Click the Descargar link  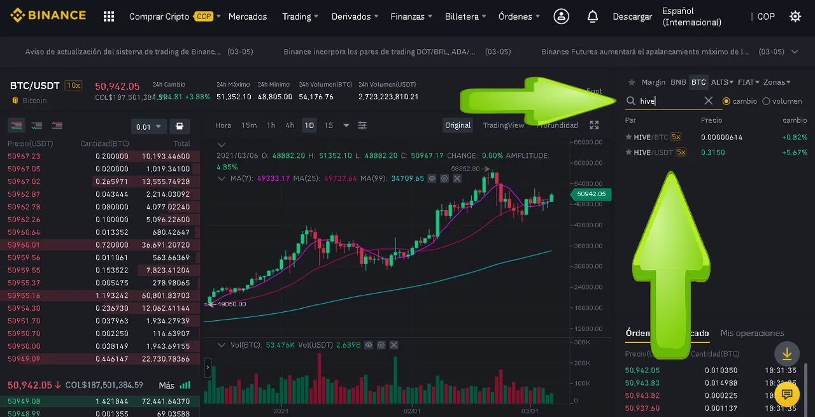[x=632, y=17]
